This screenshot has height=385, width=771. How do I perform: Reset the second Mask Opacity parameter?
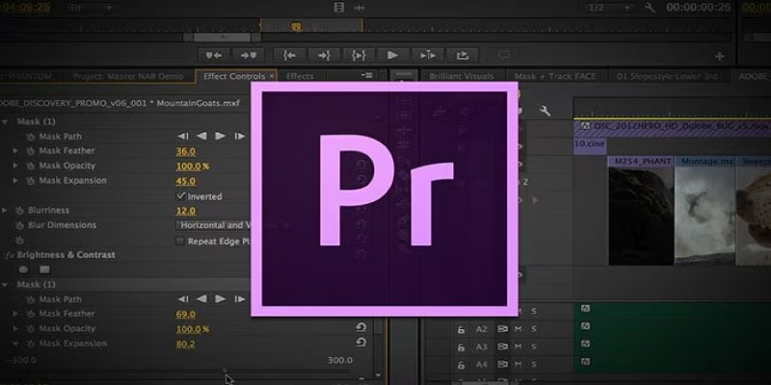click(360, 327)
